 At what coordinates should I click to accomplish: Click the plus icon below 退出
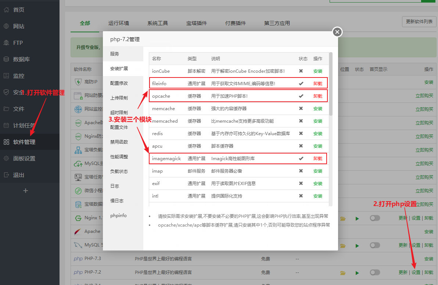[x=25, y=191]
